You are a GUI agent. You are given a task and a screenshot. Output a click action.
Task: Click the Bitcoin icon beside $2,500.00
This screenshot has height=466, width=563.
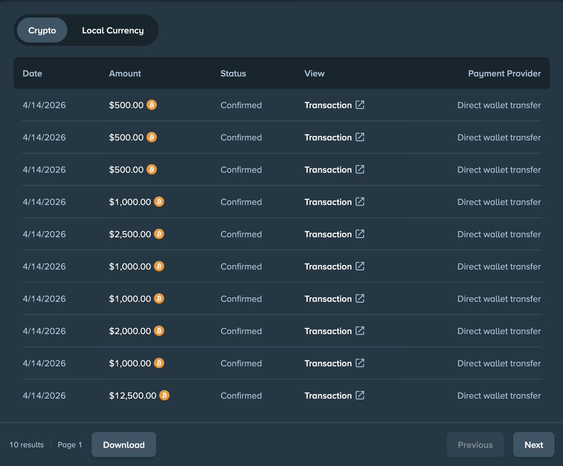coord(159,234)
